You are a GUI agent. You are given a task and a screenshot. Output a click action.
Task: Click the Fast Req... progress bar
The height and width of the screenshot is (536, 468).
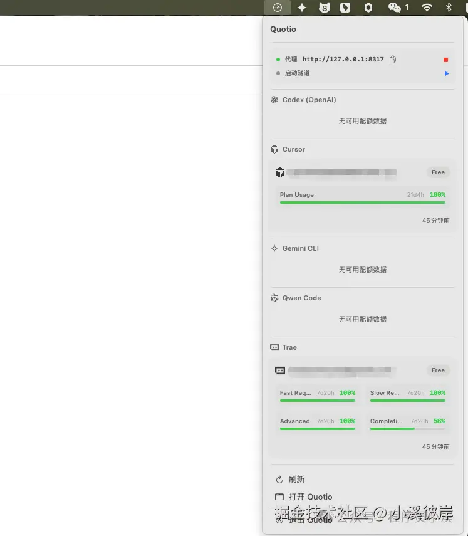tap(318, 401)
